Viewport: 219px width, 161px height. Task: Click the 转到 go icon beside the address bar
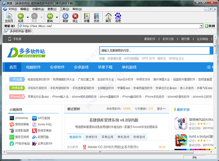coord(210,26)
